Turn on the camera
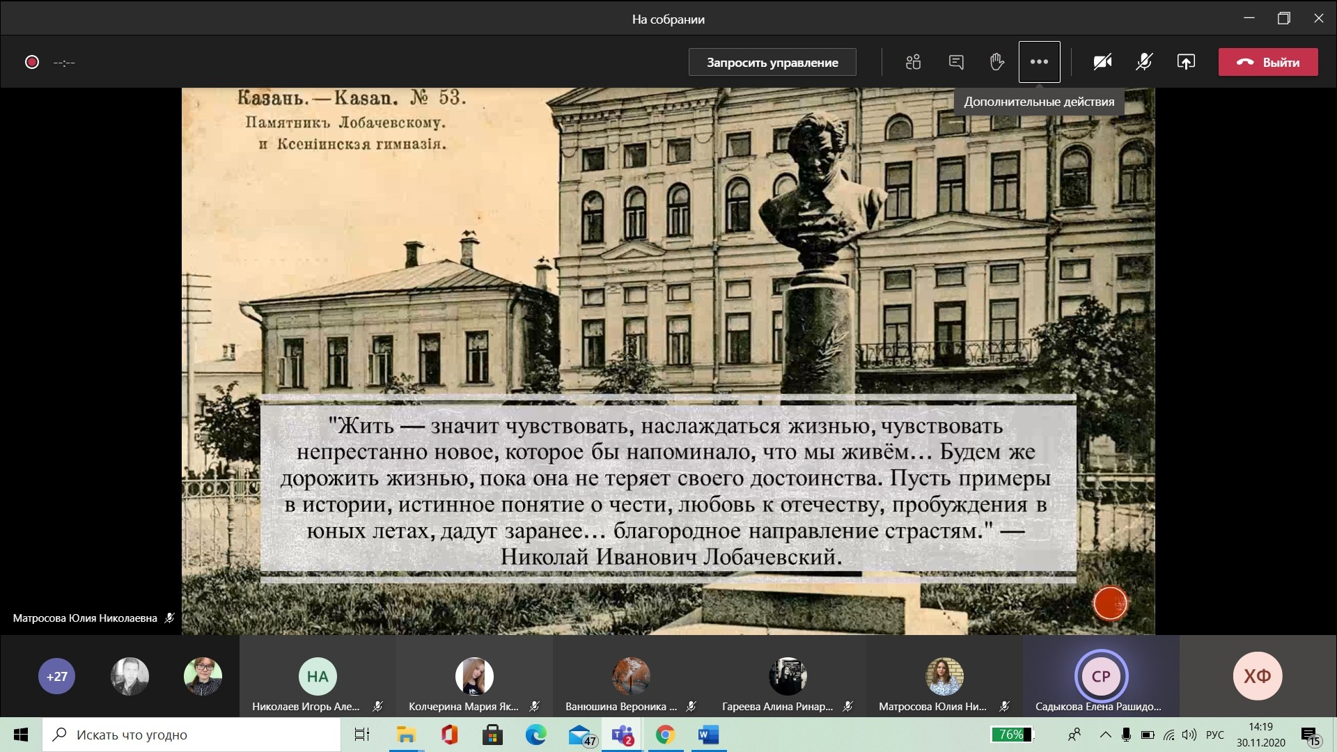Screen dimensions: 1337x752 (x=1102, y=61)
